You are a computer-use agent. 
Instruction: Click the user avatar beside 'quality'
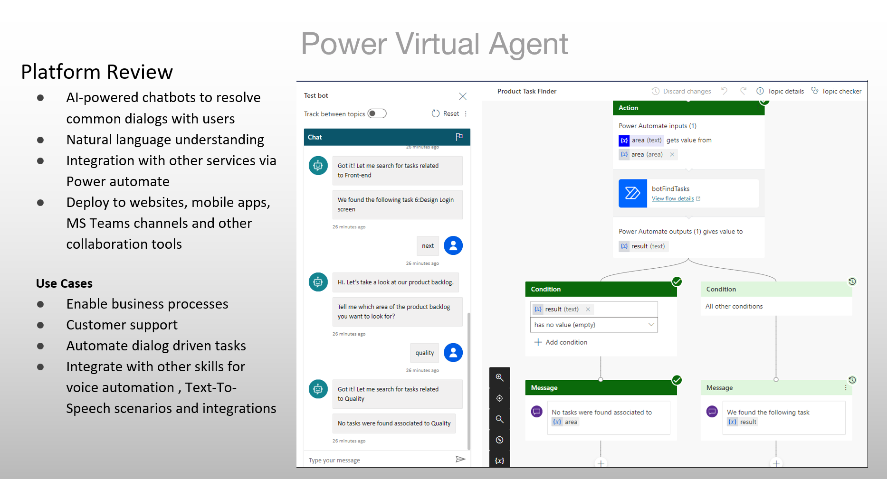click(453, 353)
